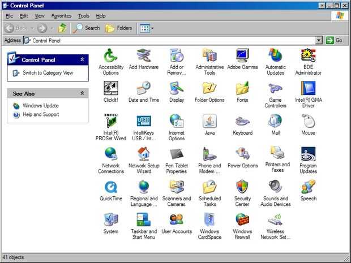
Task: Toggle the Folders pane button
Action: [119, 28]
